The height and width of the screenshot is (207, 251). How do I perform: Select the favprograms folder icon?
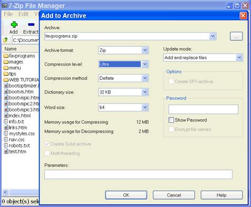6,56
